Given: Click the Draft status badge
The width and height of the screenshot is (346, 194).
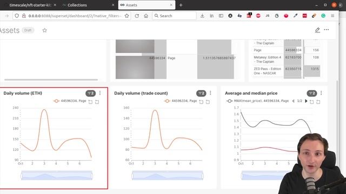Looking at the screenshot, I should [28, 30].
